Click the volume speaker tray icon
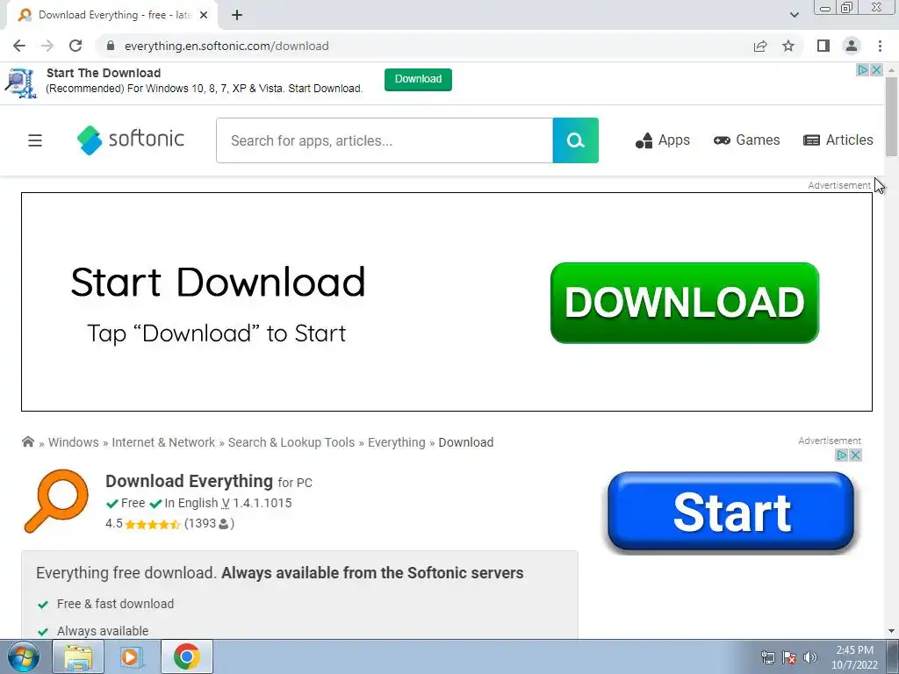The height and width of the screenshot is (674, 899). coord(810,657)
